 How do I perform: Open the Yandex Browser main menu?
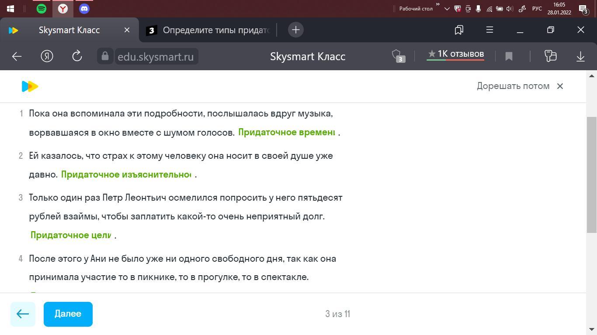tap(489, 30)
